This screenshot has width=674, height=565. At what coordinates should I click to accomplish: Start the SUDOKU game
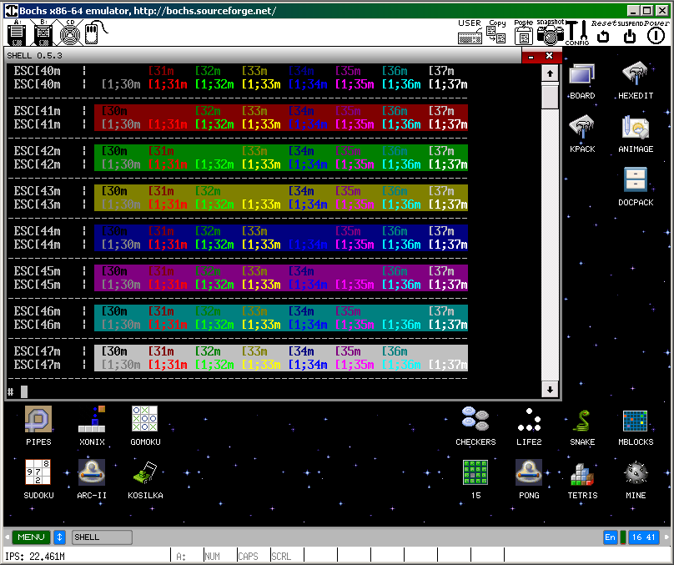pyautogui.click(x=38, y=473)
